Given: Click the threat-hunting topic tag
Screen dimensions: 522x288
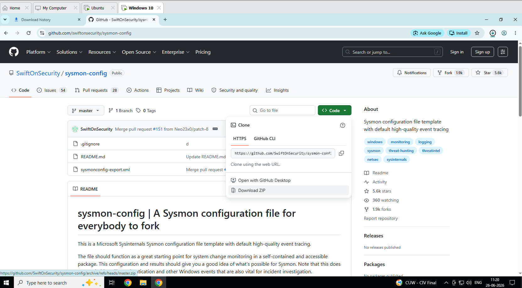Looking at the screenshot, I should tap(401, 151).
